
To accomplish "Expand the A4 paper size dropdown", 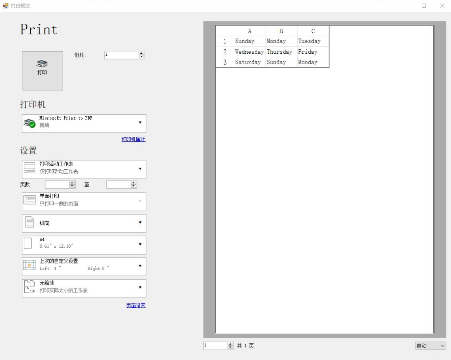I will point(140,244).
